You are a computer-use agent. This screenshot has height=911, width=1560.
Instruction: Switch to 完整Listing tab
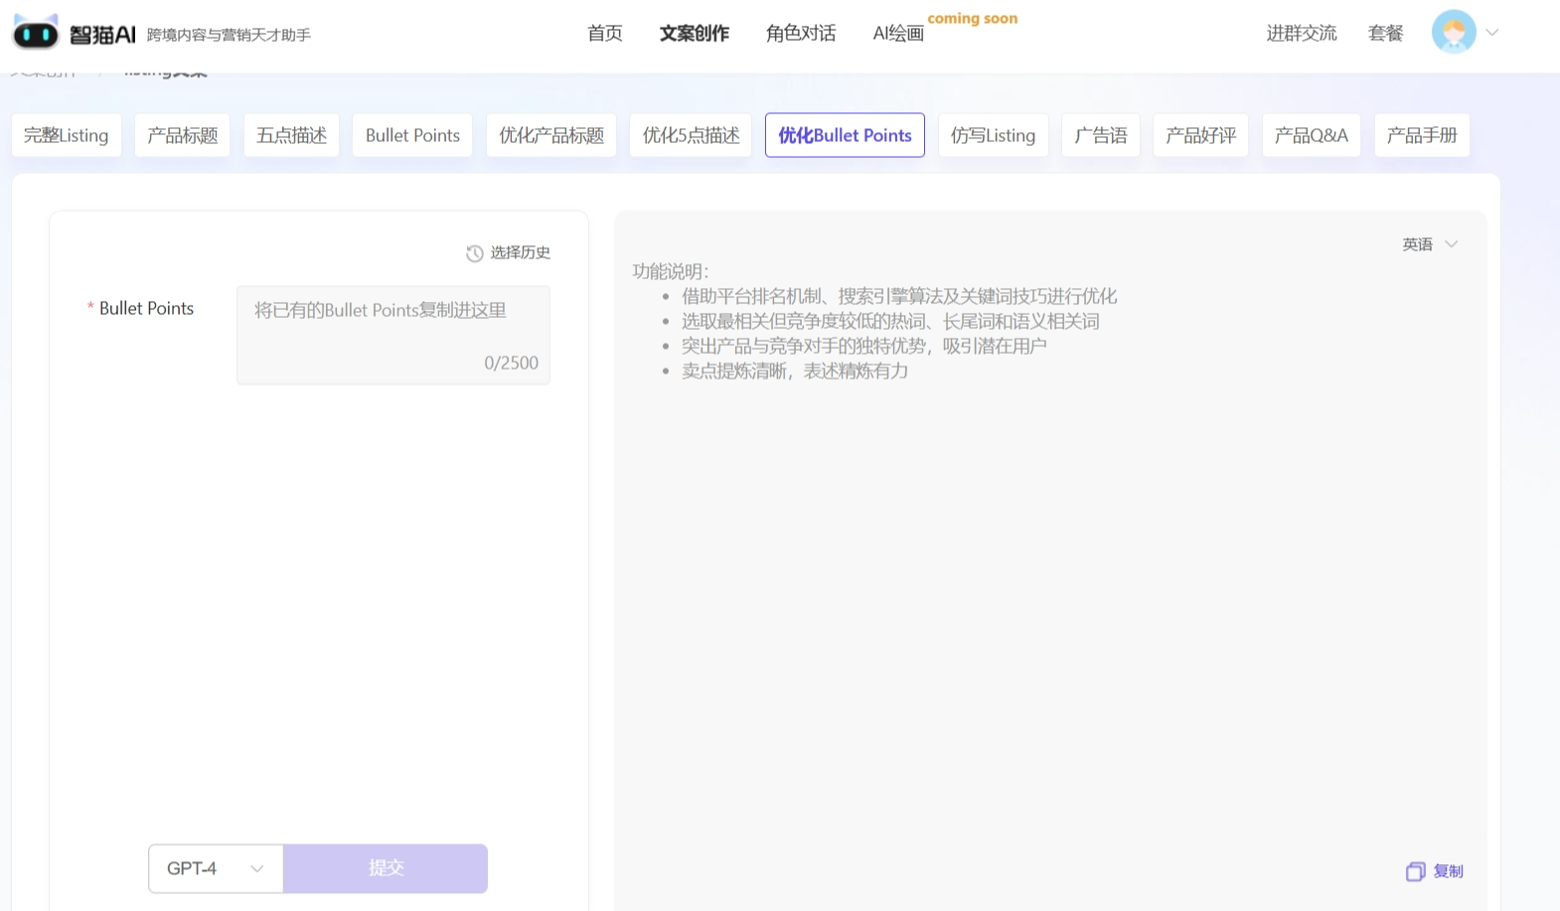pos(67,135)
